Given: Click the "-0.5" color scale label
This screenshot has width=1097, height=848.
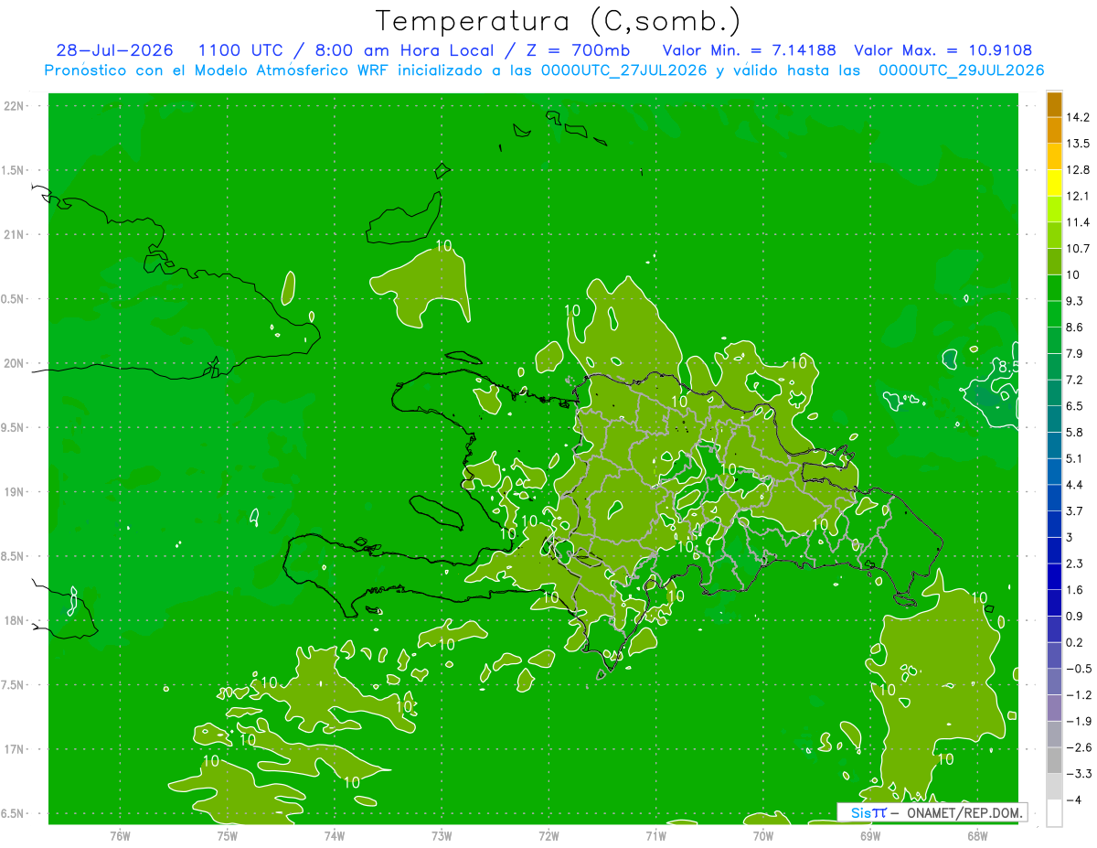Looking at the screenshot, I should 1079,669.
